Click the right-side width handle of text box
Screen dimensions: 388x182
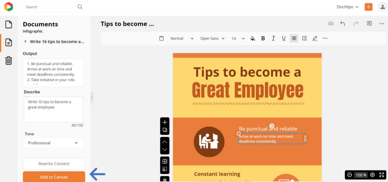[305, 138]
